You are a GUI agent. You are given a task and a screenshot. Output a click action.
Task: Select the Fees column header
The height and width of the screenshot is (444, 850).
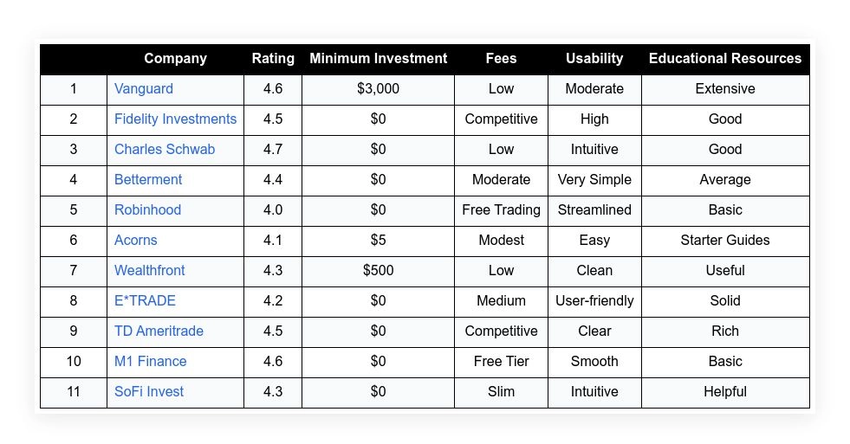(501, 59)
